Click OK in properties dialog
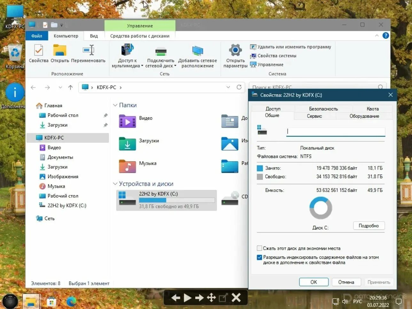 click(314, 282)
